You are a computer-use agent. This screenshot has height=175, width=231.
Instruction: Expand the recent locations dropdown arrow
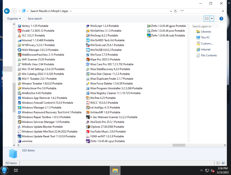(20, 11)
